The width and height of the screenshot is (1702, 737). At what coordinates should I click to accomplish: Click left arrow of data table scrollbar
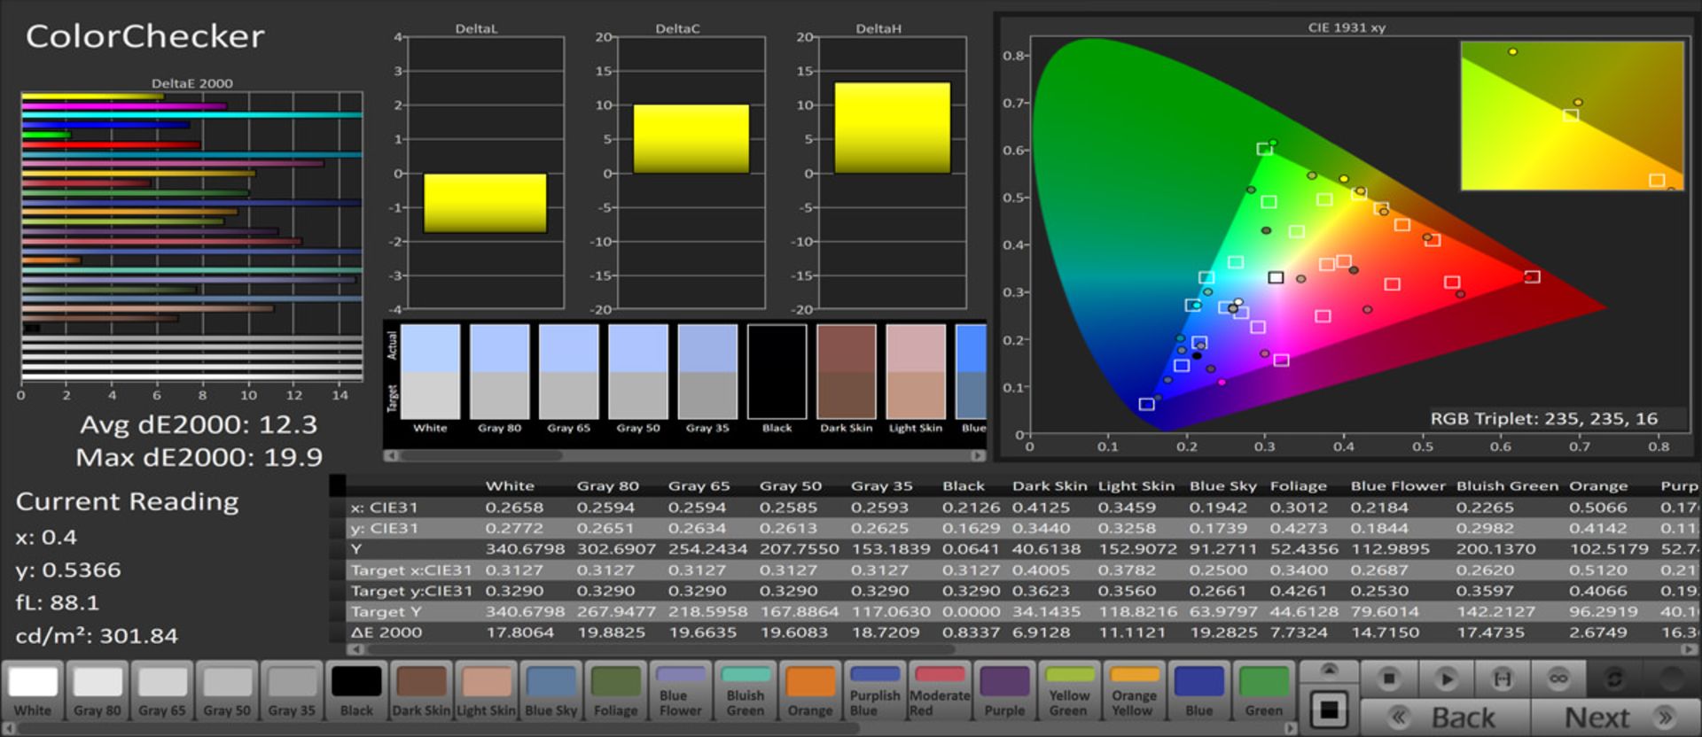point(354,649)
